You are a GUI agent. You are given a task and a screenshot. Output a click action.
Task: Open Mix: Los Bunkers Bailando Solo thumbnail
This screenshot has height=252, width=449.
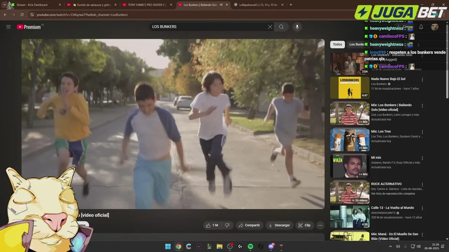point(350,114)
